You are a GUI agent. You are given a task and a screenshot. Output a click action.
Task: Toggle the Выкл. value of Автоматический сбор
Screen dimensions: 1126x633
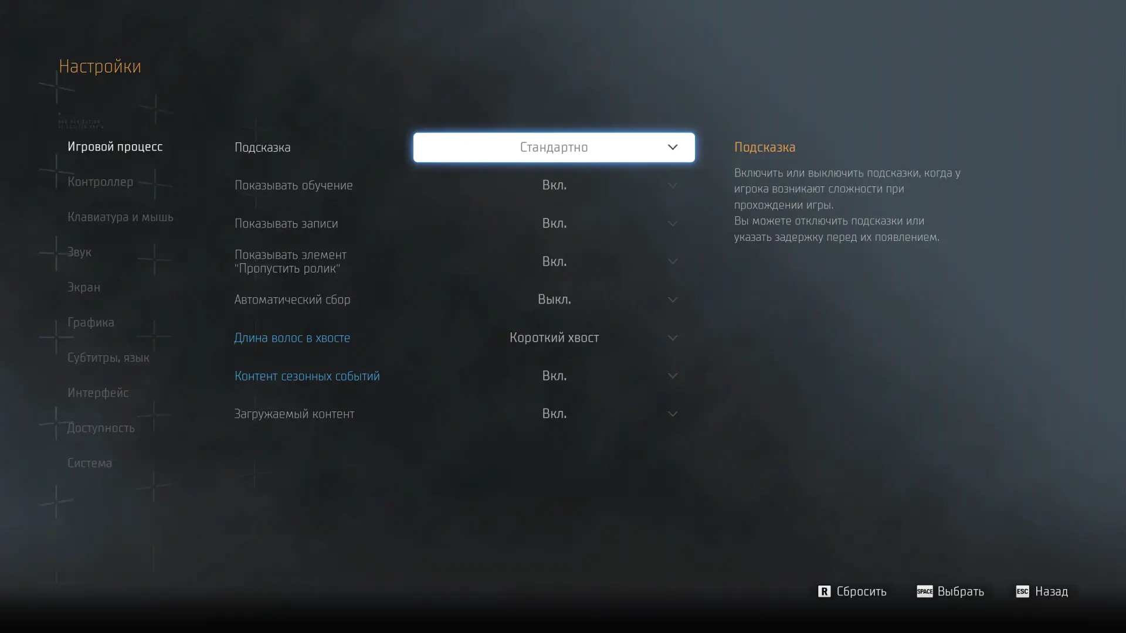[x=554, y=300]
